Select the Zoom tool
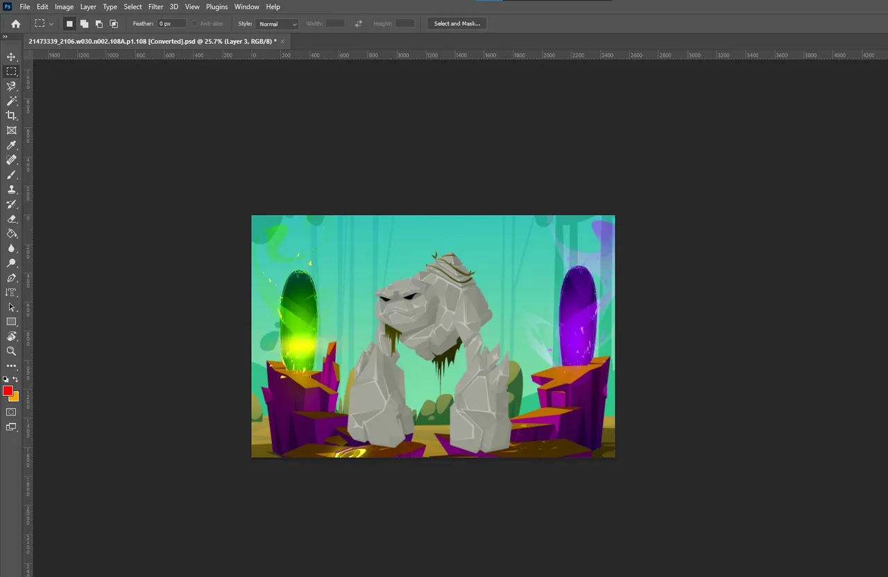This screenshot has height=577, width=888. coord(11,351)
